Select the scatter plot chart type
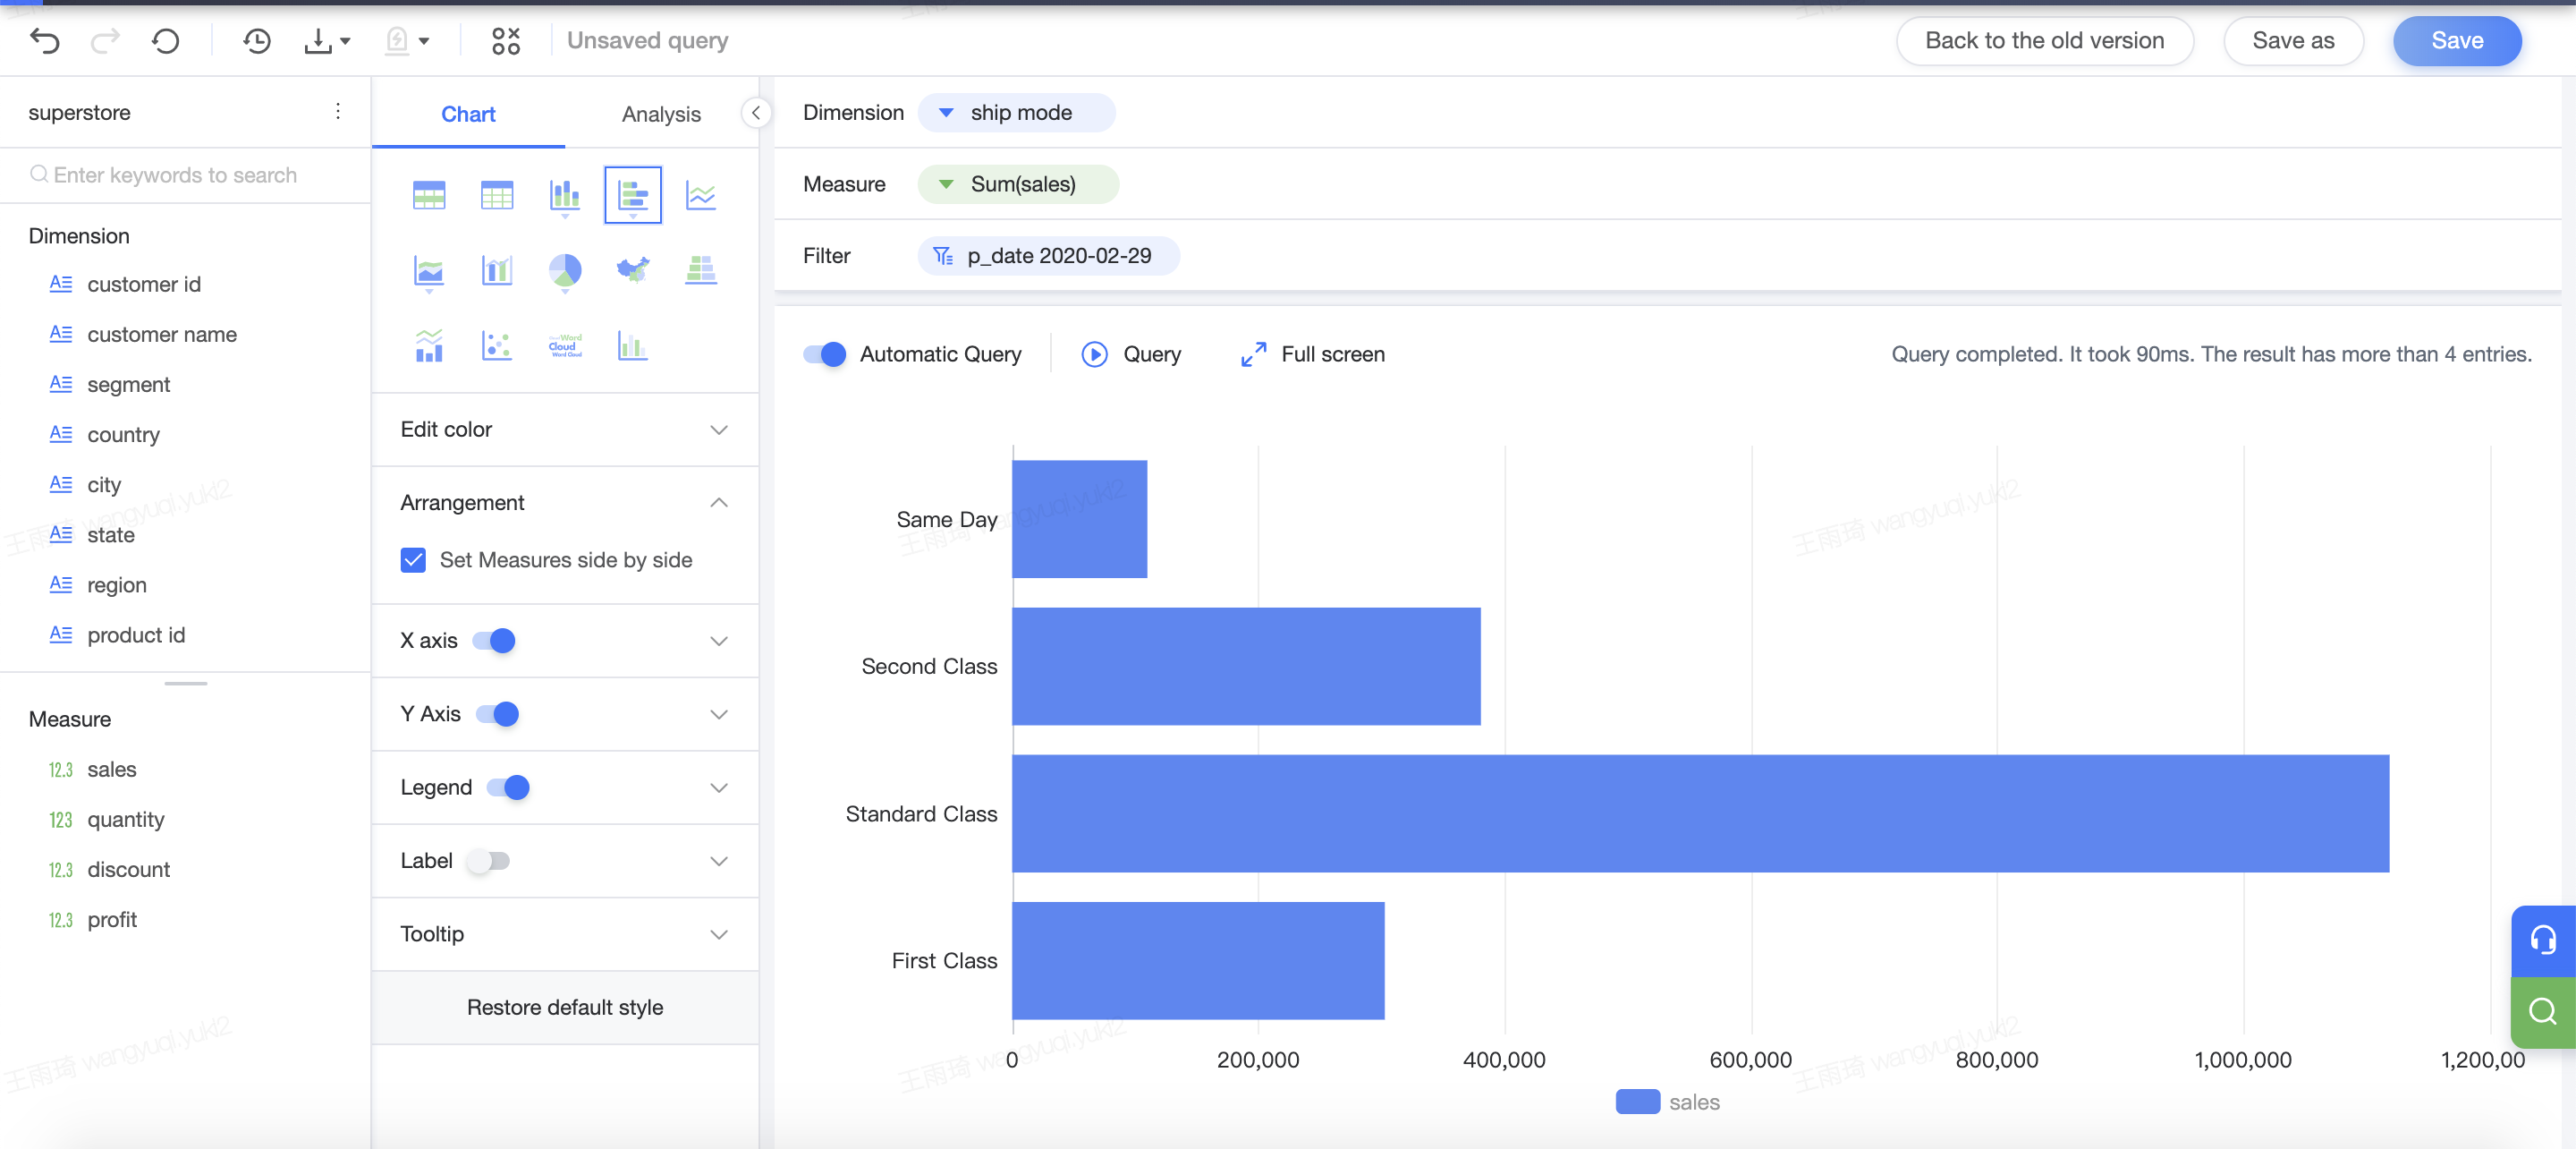2576x1149 pixels. [x=497, y=345]
